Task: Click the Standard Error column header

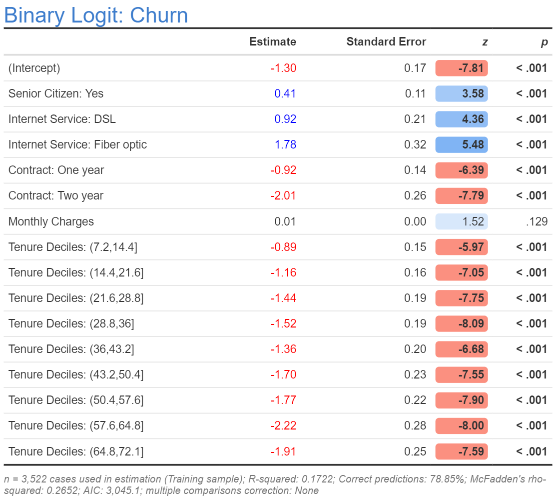Action: click(x=386, y=42)
